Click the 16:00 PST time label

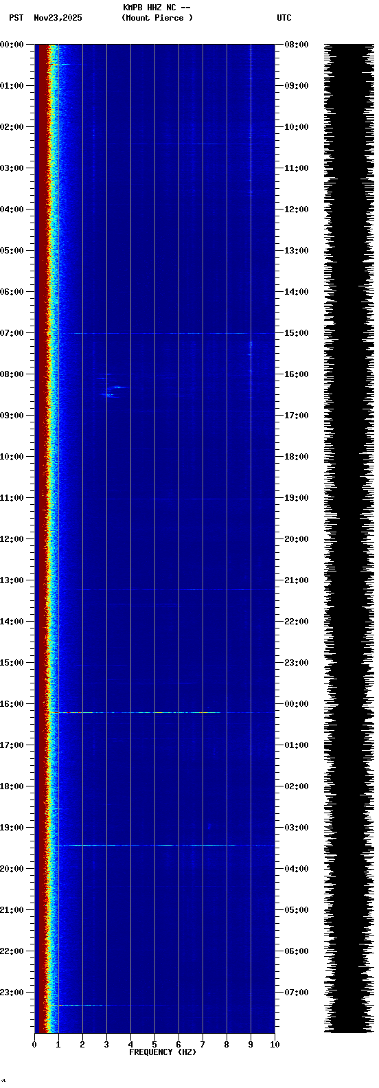(12, 704)
